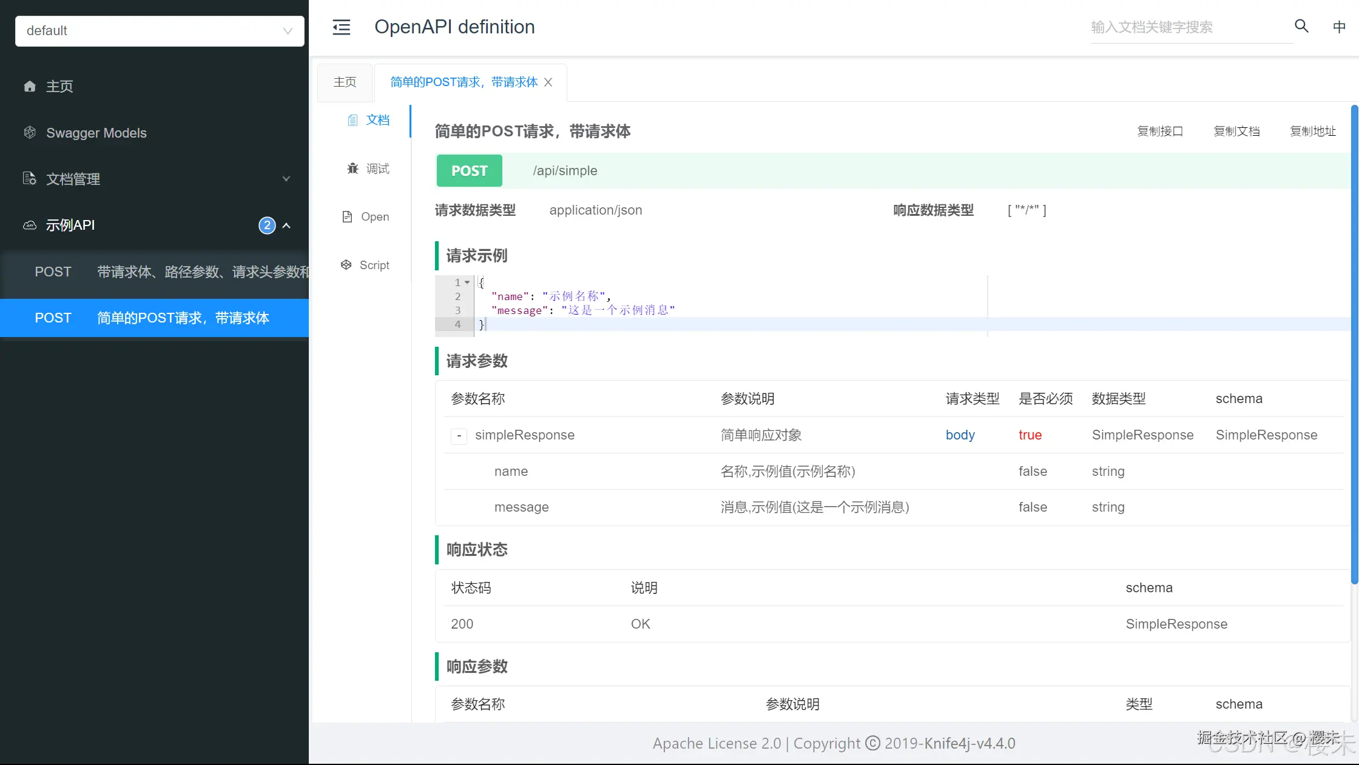Collapse the 示例API group
1359x765 pixels.
coord(286,225)
